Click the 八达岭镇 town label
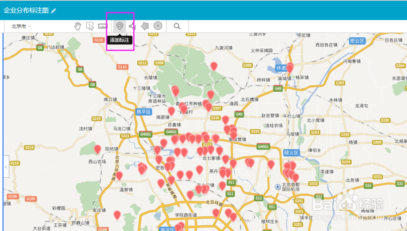407x231 pixels. (55, 47)
